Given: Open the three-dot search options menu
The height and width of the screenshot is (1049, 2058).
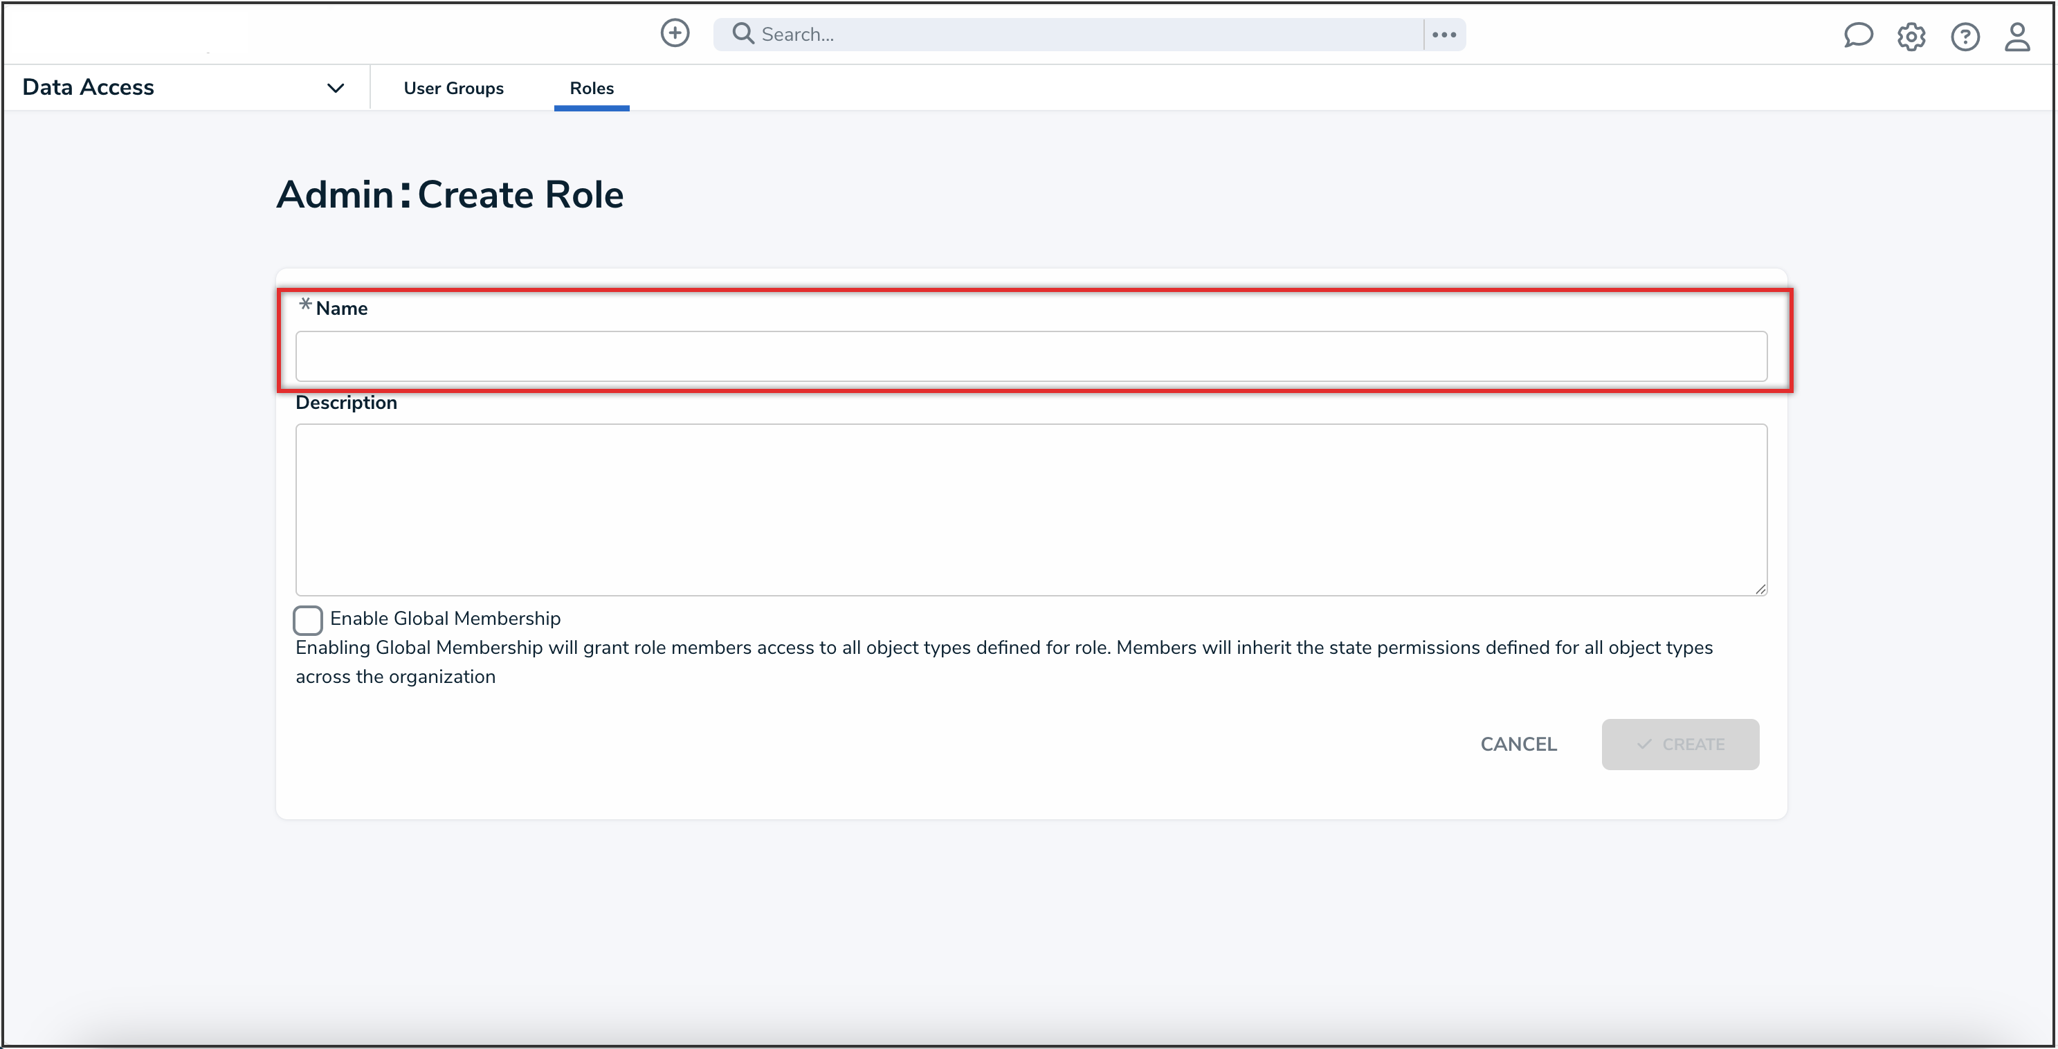Looking at the screenshot, I should [1444, 35].
